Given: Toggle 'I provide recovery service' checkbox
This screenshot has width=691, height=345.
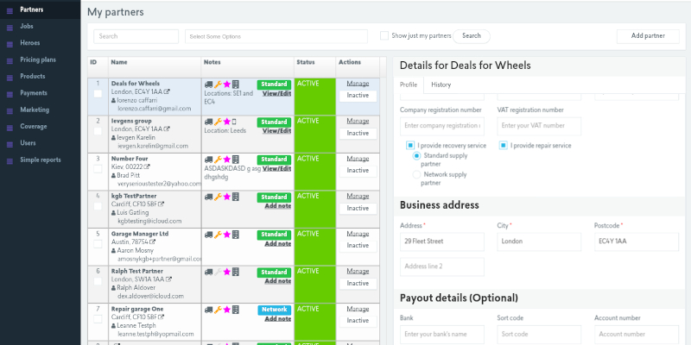Looking at the screenshot, I should [x=411, y=146].
